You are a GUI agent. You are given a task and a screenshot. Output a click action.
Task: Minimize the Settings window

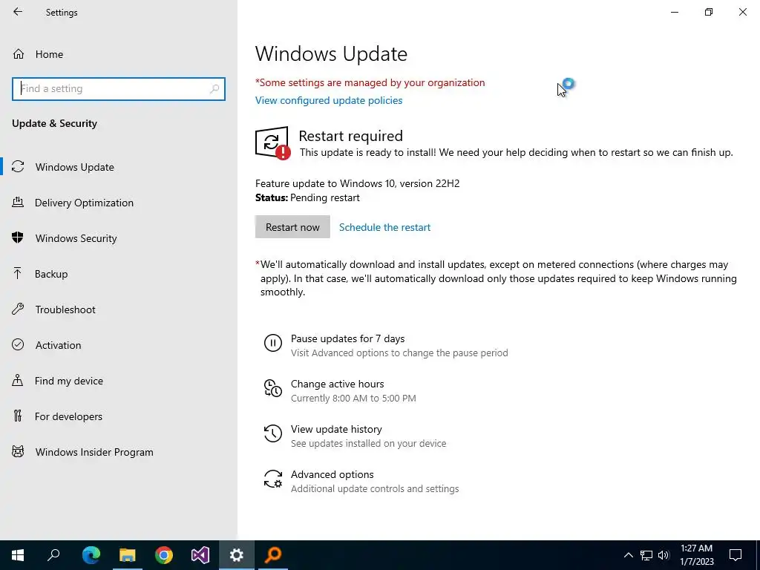click(x=675, y=12)
